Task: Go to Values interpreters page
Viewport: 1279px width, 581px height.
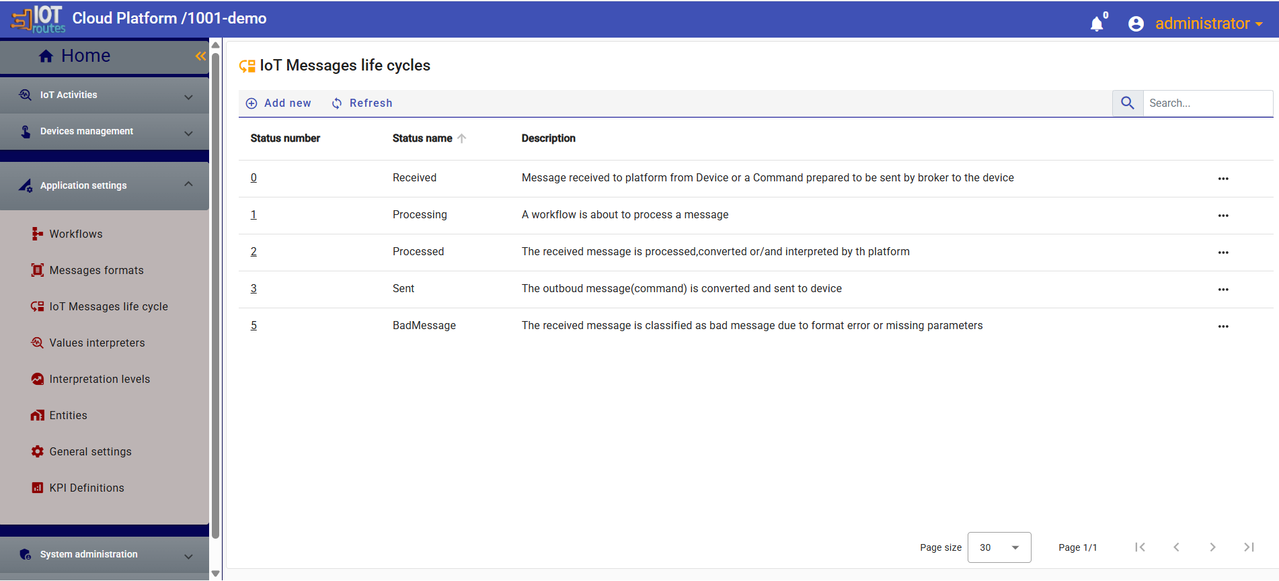Action: [97, 343]
